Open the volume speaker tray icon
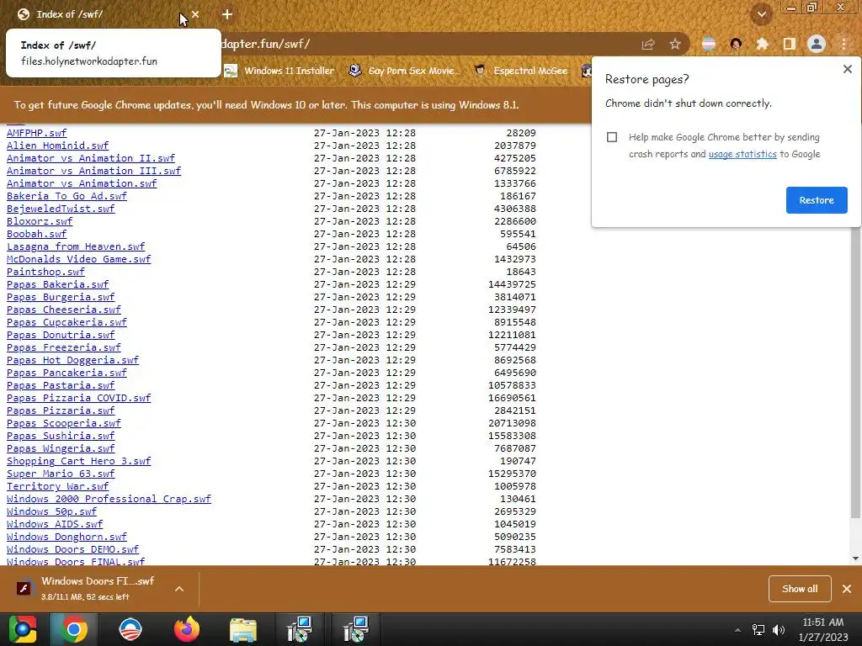This screenshot has width=862, height=646. click(779, 630)
